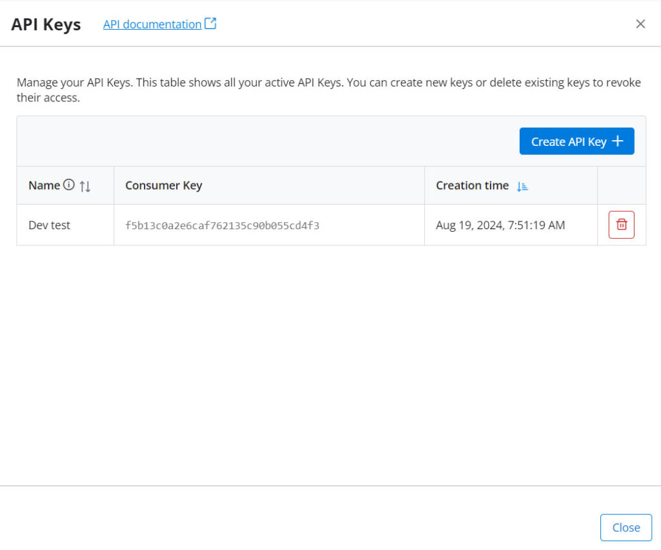
Task: Click the Consumer Key column header
Action: point(163,185)
